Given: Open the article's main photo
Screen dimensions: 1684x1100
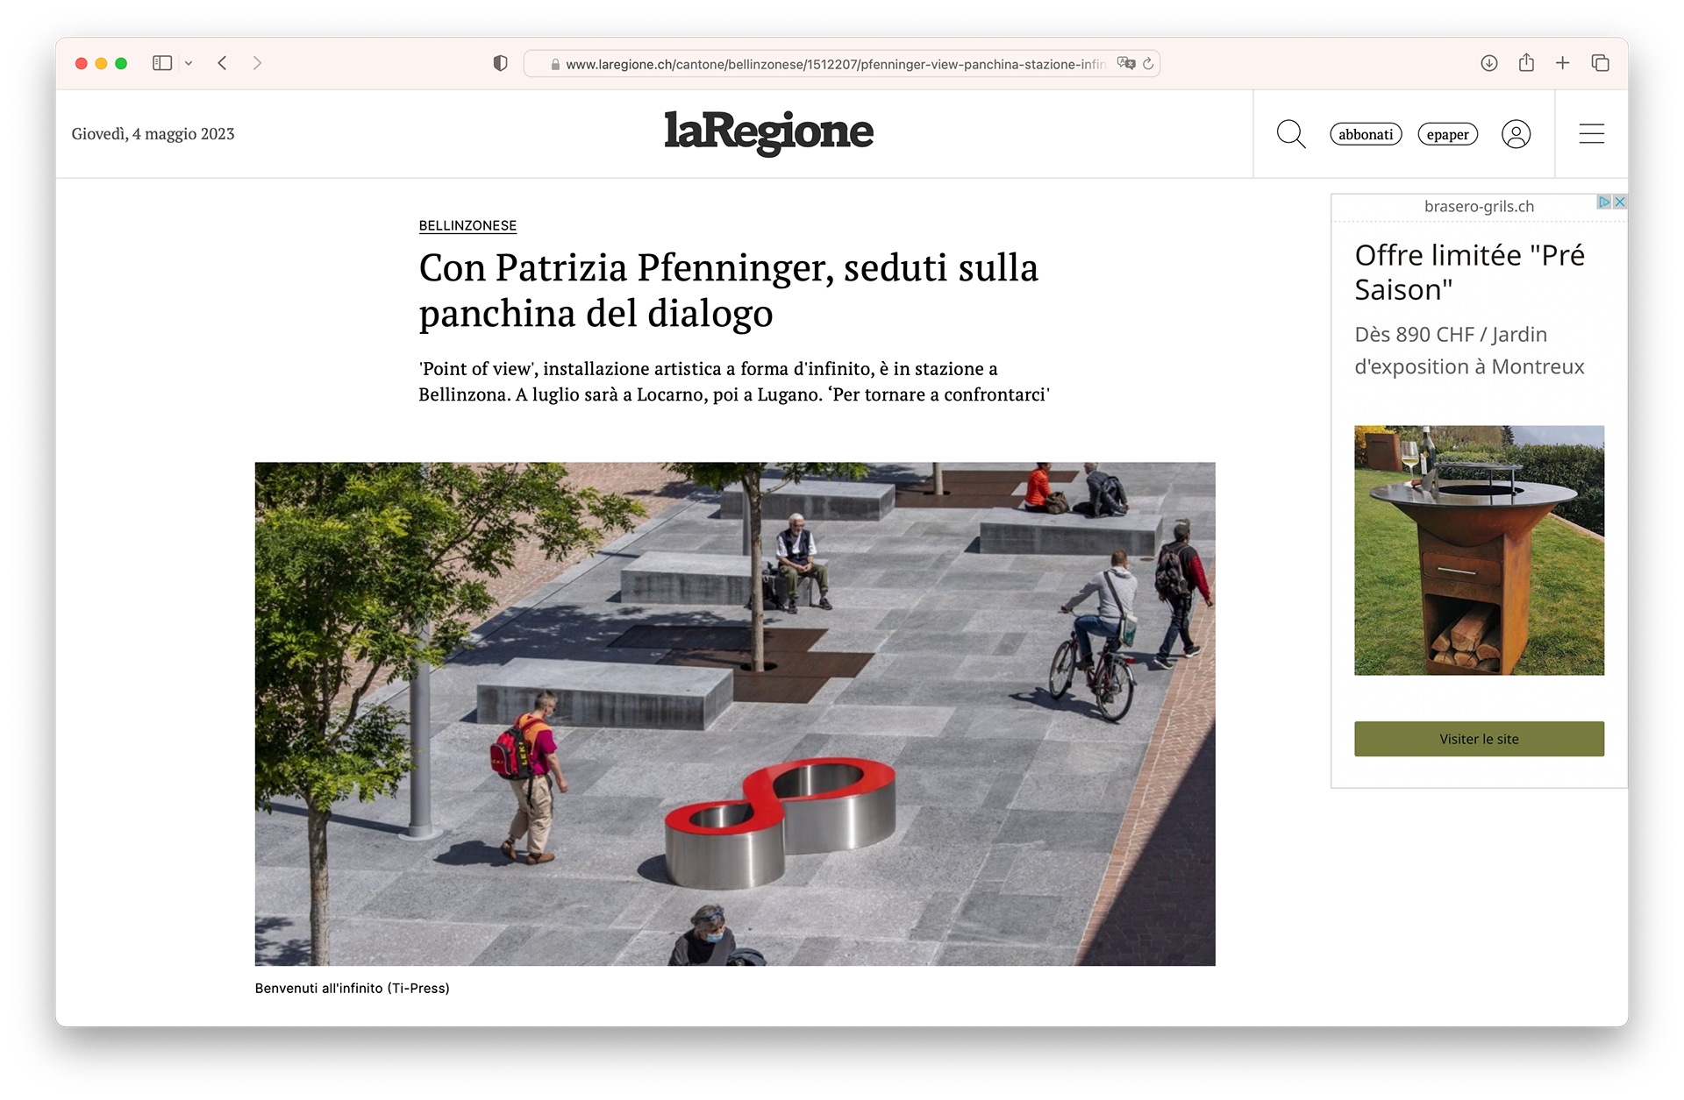Looking at the screenshot, I should [x=735, y=713].
